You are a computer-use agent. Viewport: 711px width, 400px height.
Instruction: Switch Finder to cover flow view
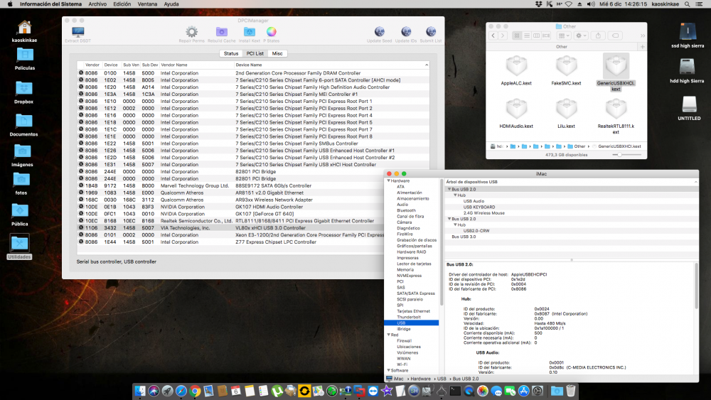tap(546, 36)
